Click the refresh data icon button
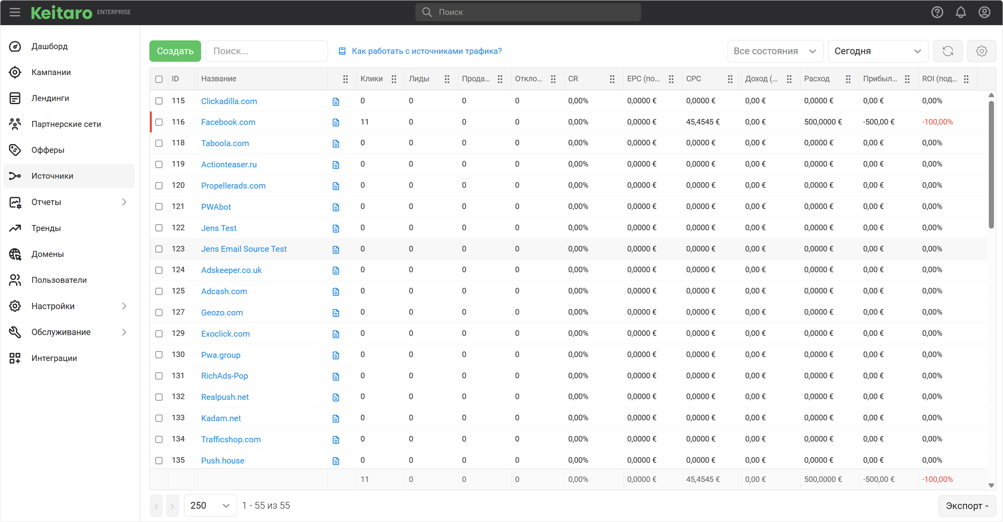The height and width of the screenshot is (522, 1003). pyautogui.click(x=948, y=51)
